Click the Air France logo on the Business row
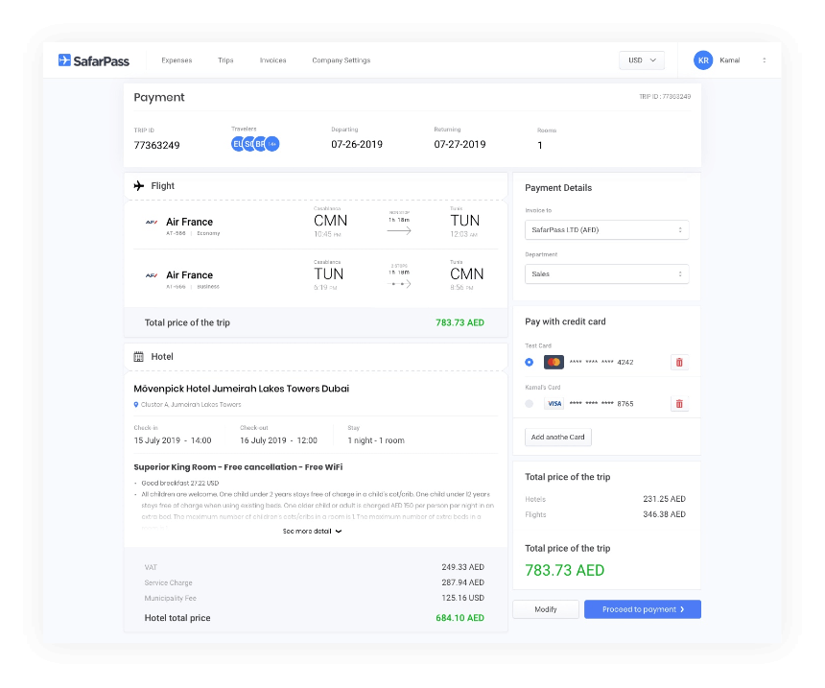825x688 pixels. pyautogui.click(x=152, y=275)
